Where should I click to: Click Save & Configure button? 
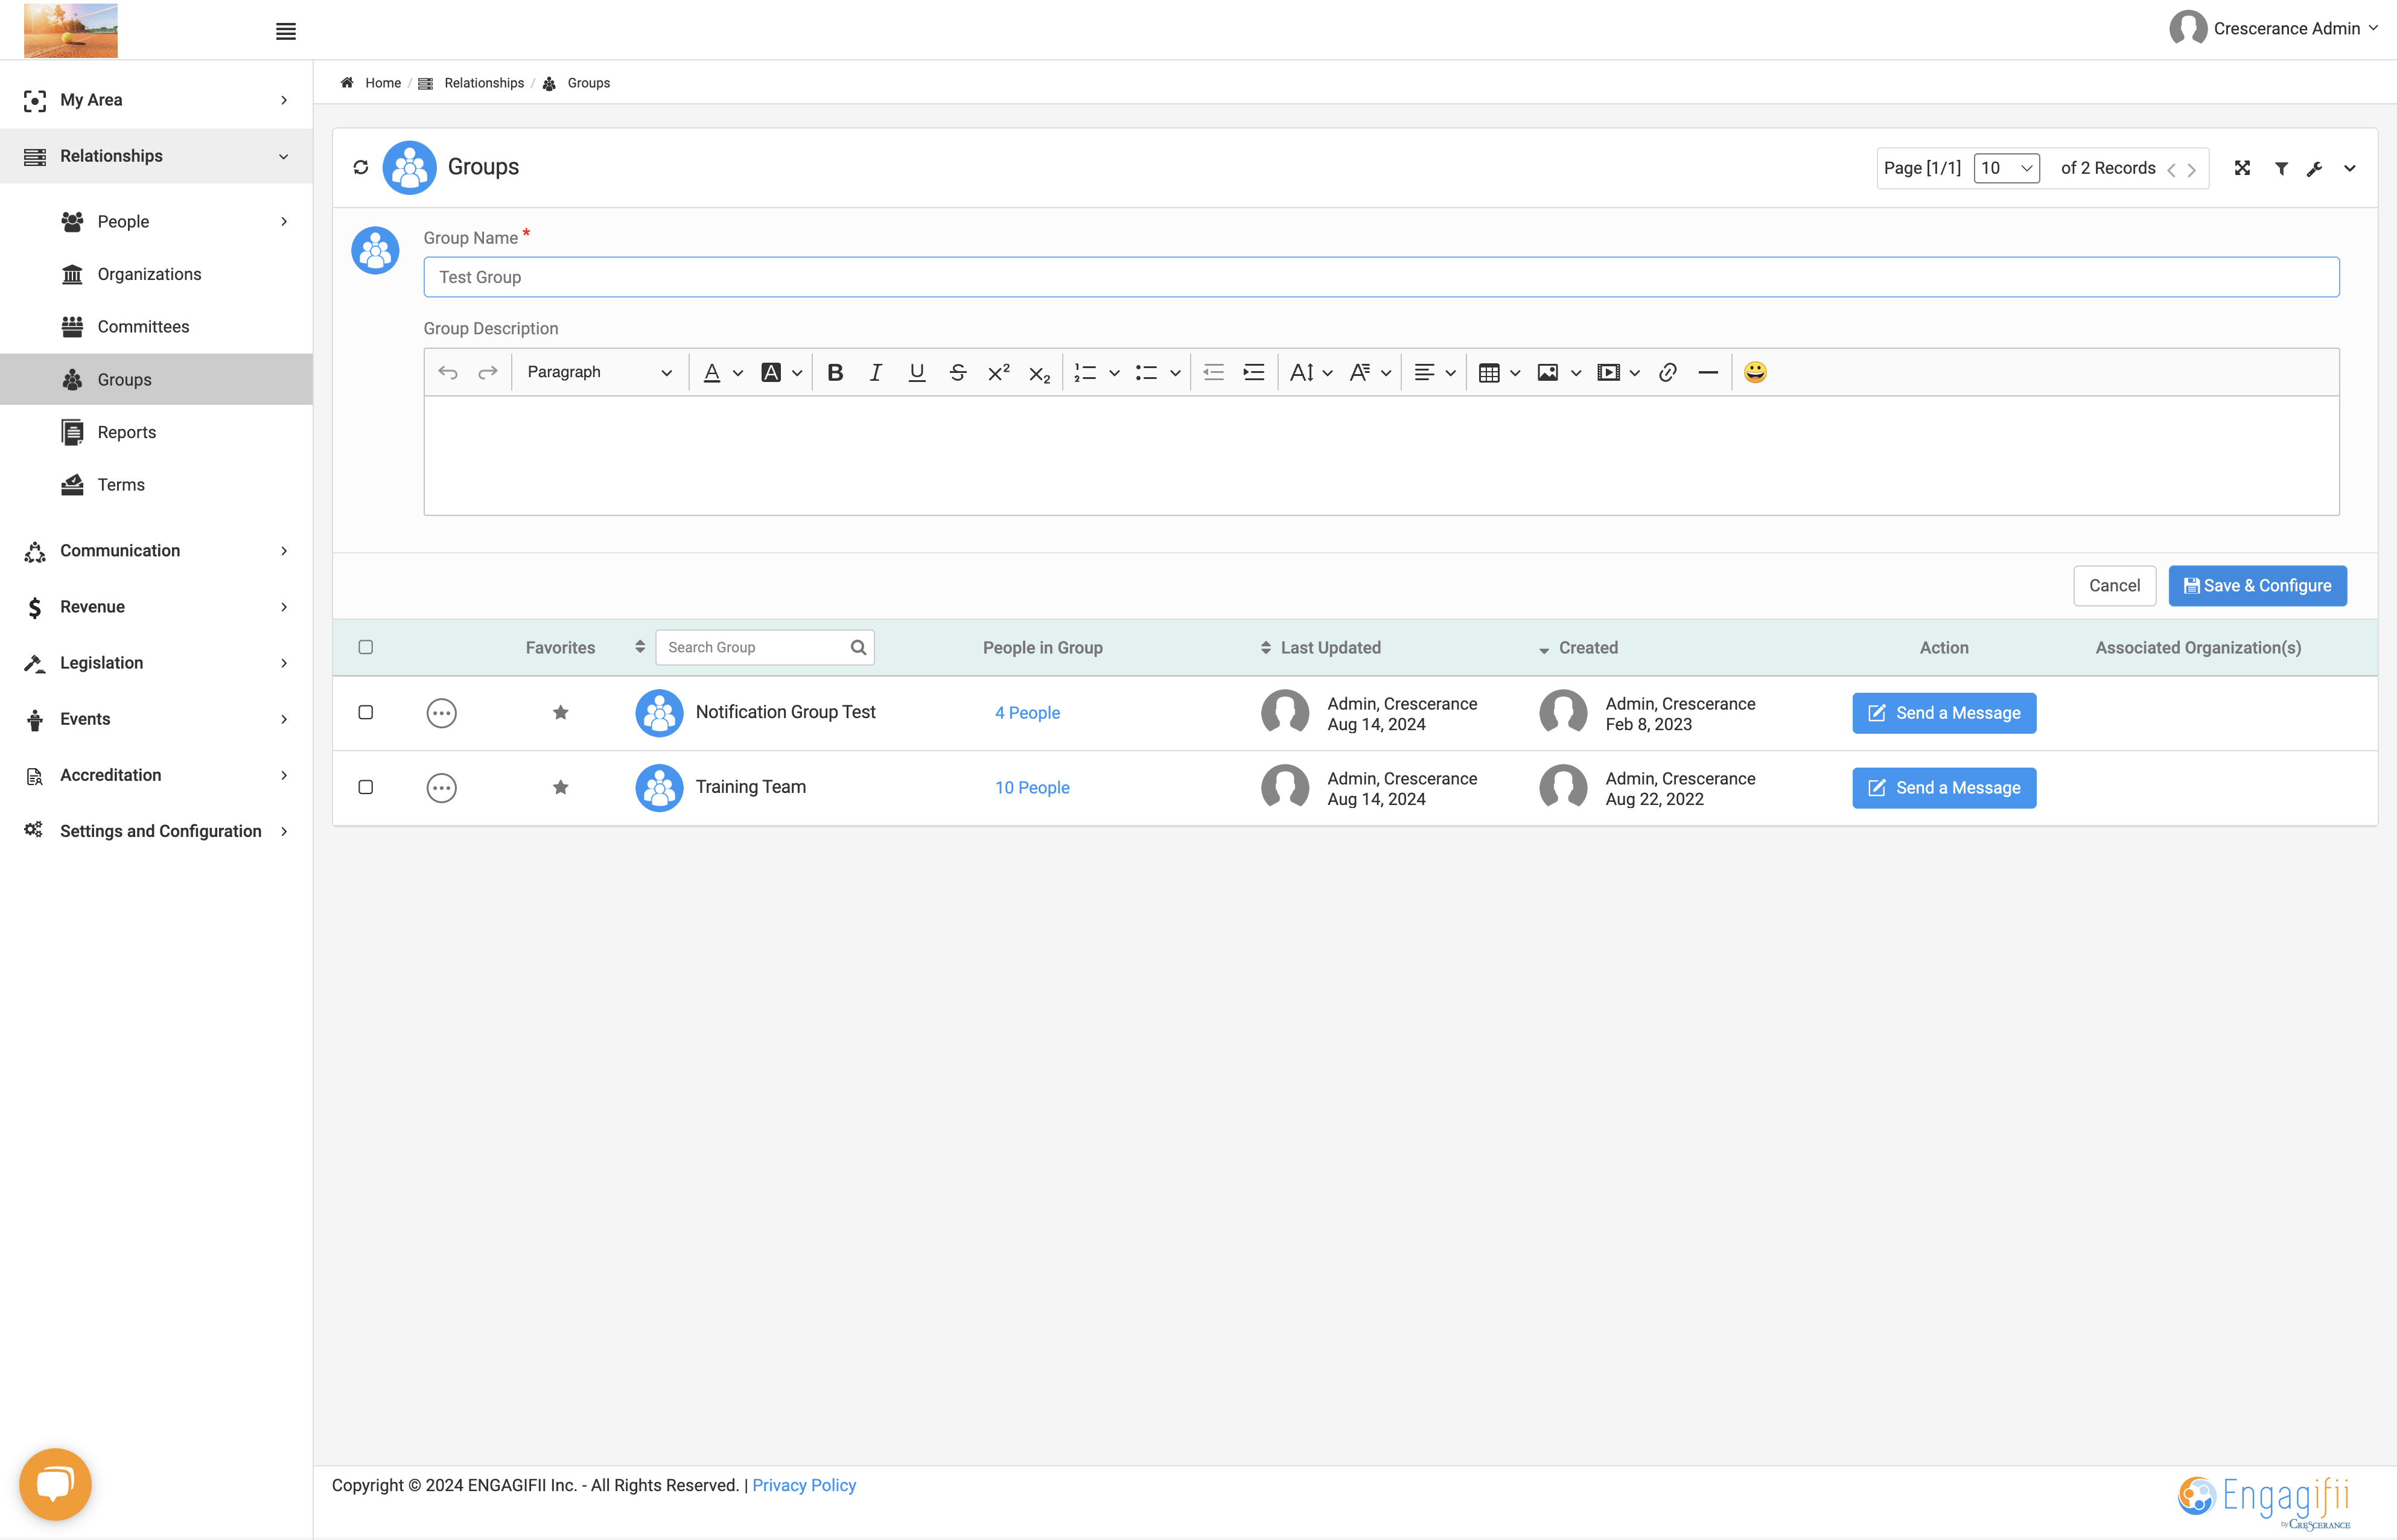coord(2257,586)
